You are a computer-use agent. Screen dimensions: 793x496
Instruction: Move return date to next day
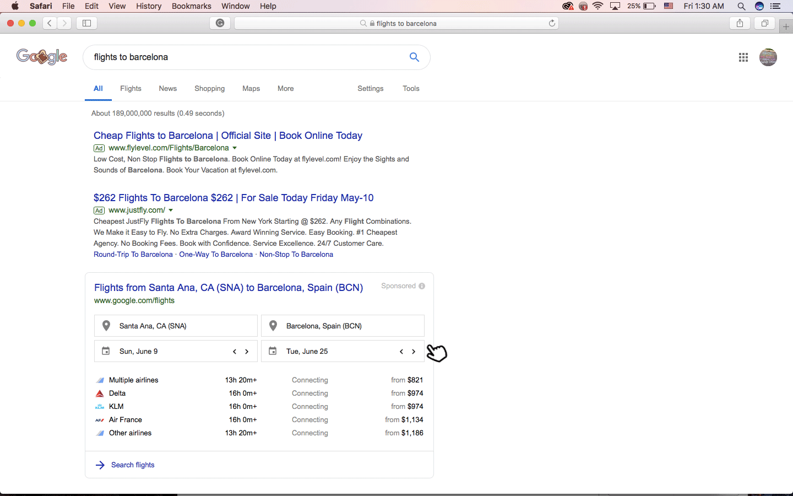point(414,352)
